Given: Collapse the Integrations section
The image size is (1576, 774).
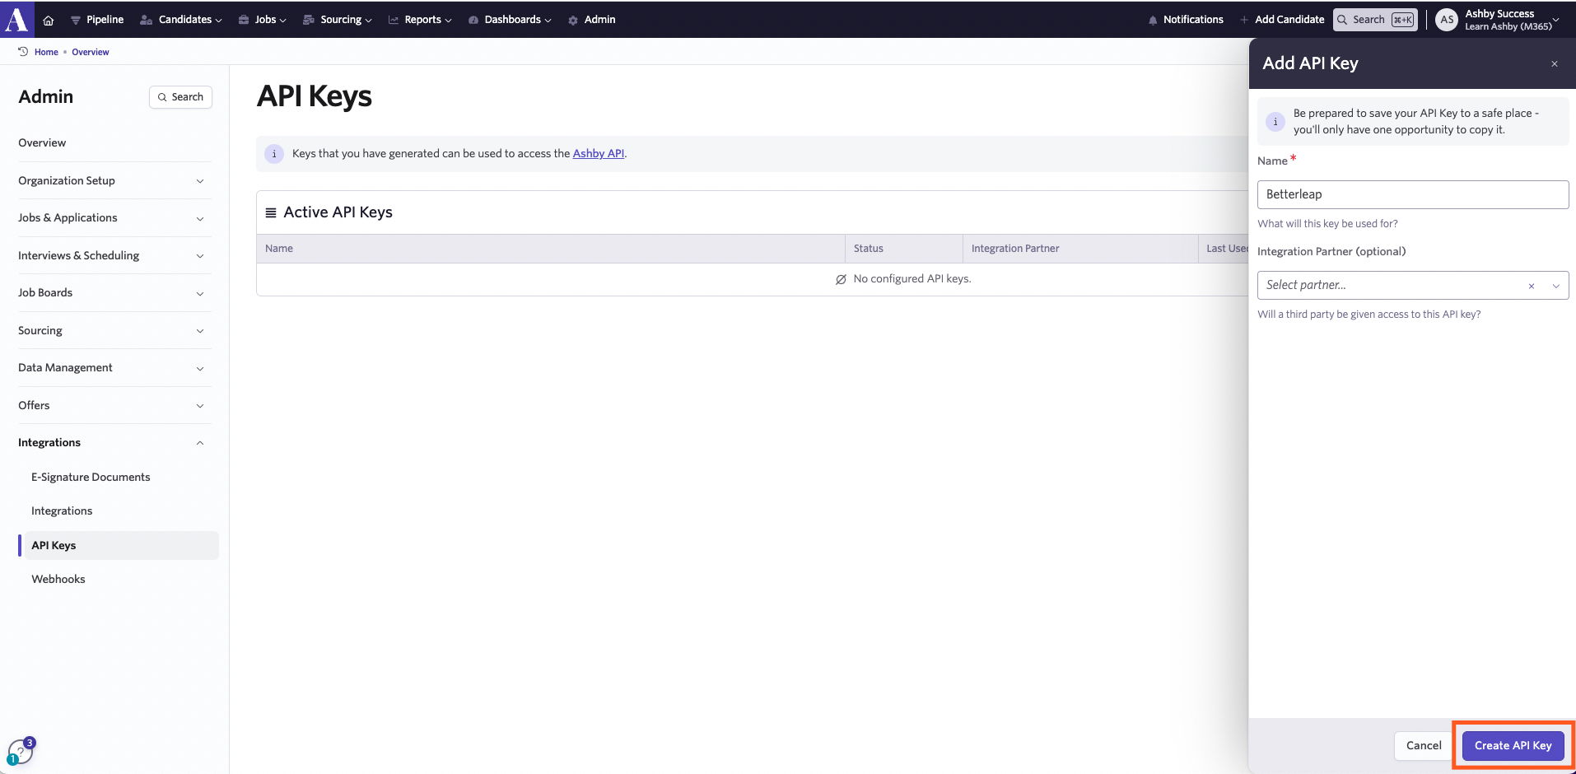Looking at the screenshot, I should (x=114, y=443).
